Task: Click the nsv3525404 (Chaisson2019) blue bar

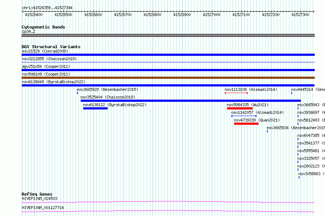Action: point(191,101)
